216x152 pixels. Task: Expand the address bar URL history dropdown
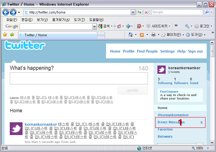[x=133, y=12]
